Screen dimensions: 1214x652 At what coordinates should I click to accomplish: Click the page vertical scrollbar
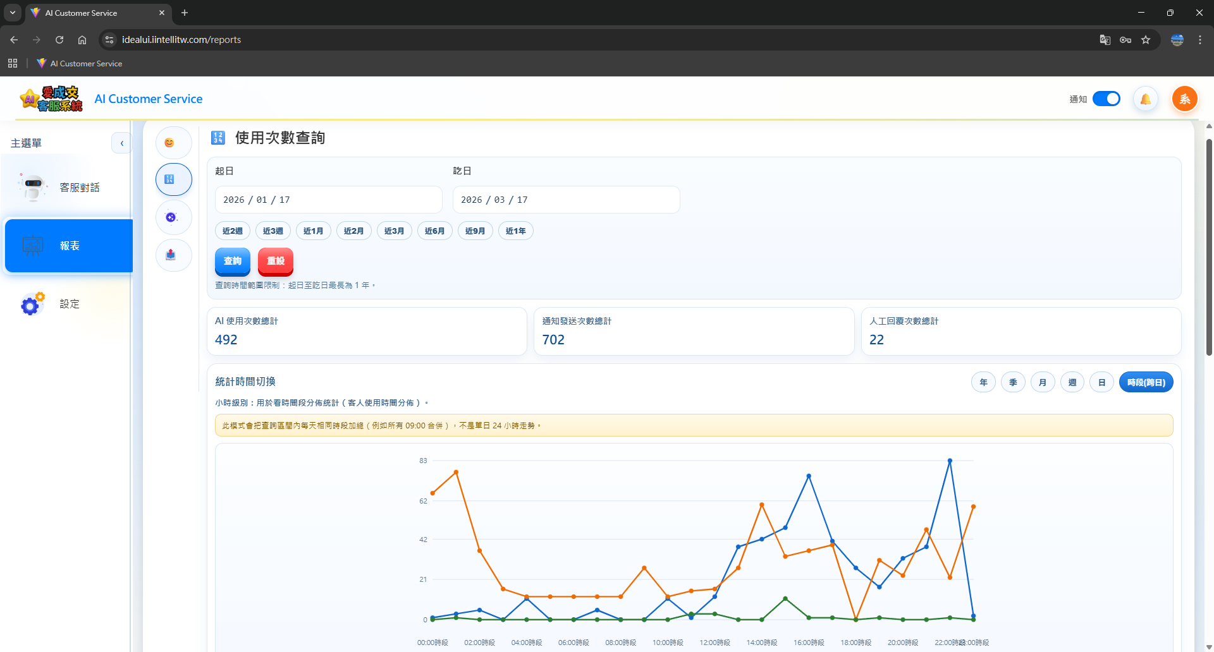click(x=1209, y=246)
